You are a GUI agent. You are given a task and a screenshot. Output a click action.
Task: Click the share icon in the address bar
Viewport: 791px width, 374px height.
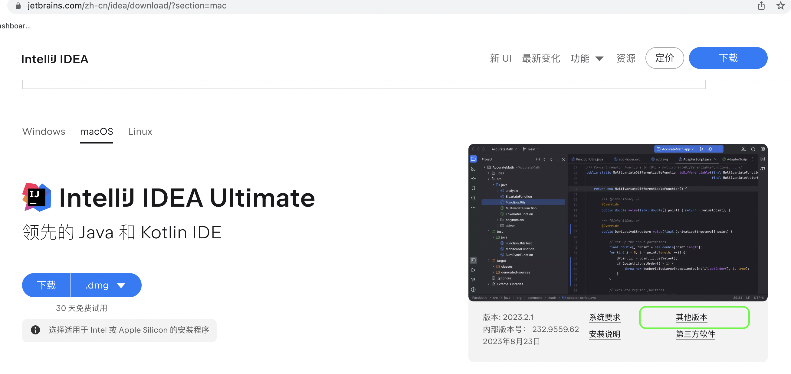[x=761, y=6]
